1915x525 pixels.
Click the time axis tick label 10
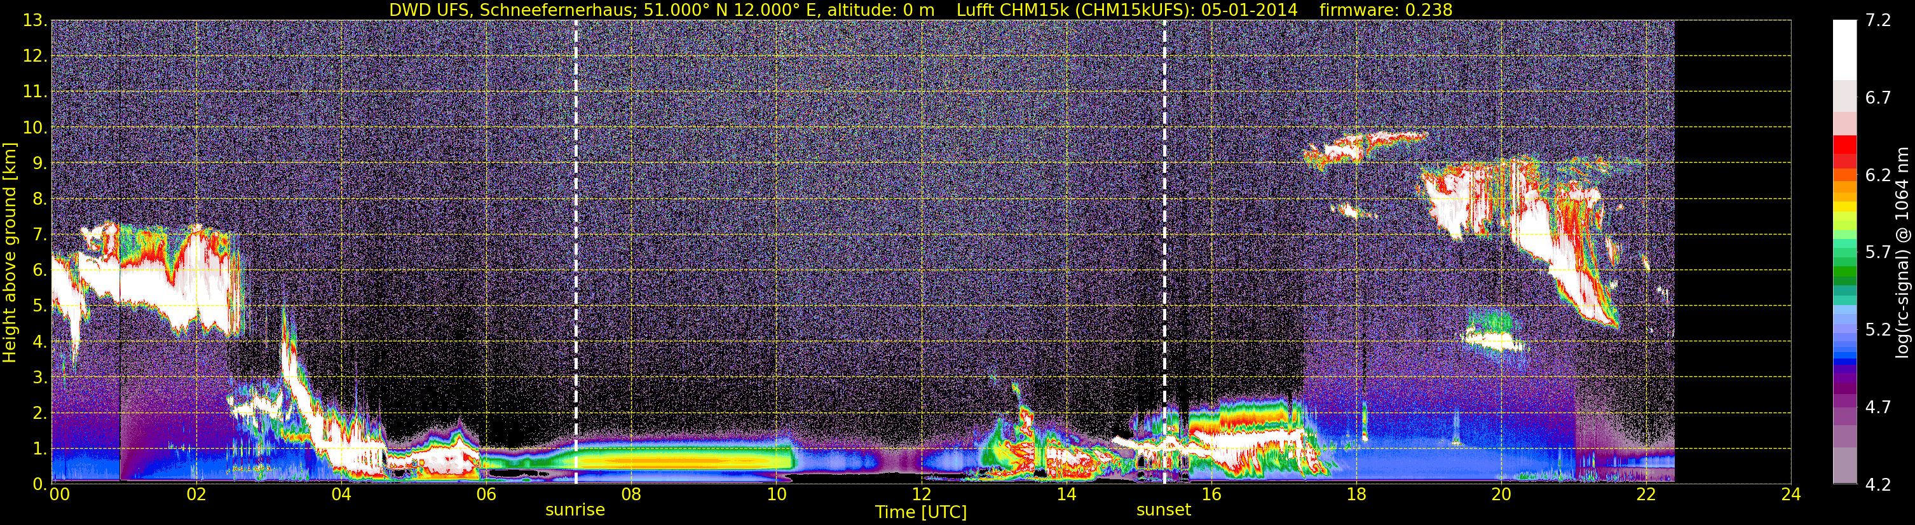tap(776, 495)
